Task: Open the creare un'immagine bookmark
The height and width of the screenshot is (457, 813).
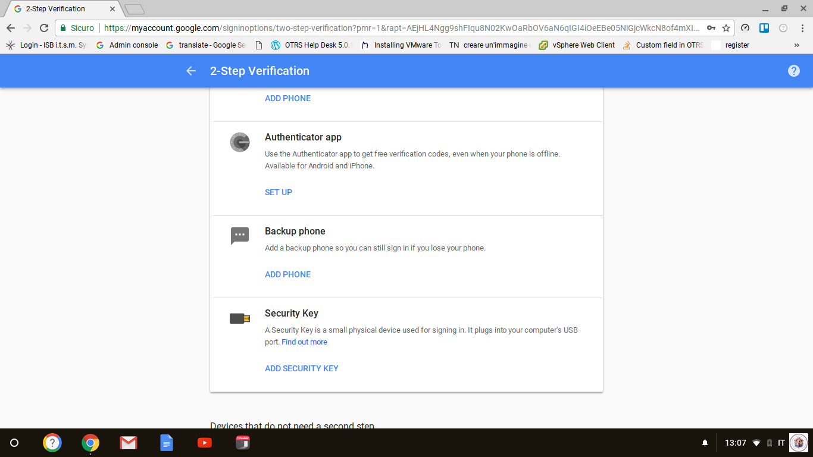Action: click(490, 45)
